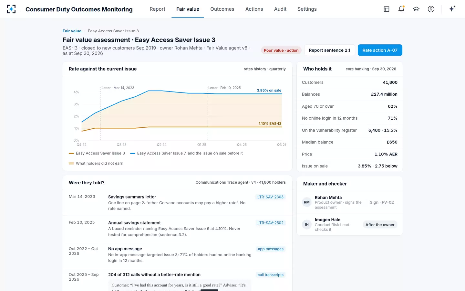Click the Poor value · action badge

click(x=281, y=50)
